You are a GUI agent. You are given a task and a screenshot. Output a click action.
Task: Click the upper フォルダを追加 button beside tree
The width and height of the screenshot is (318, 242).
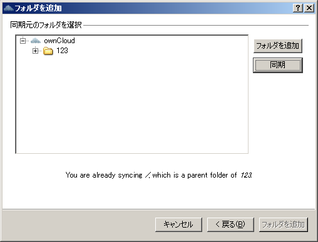pos(278,46)
